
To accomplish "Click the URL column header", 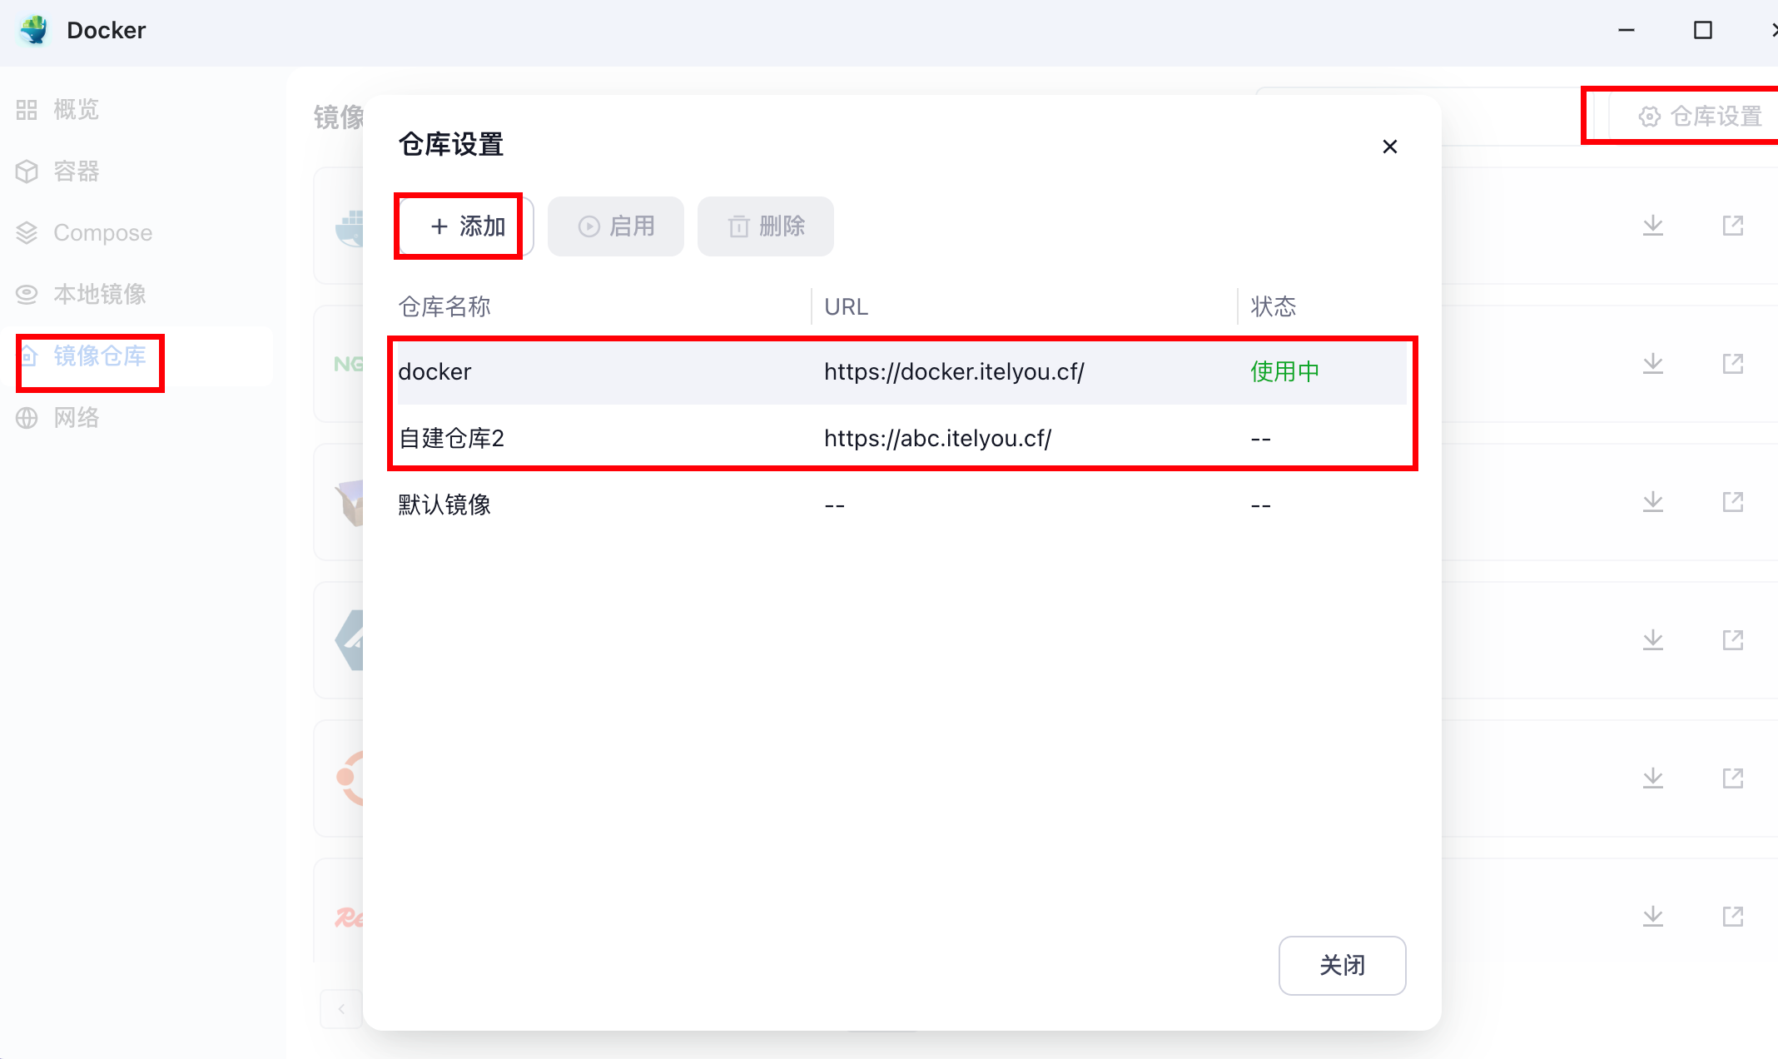I will click(846, 306).
